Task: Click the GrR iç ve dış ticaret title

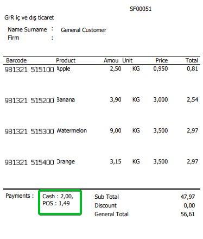Action: (x=29, y=17)
